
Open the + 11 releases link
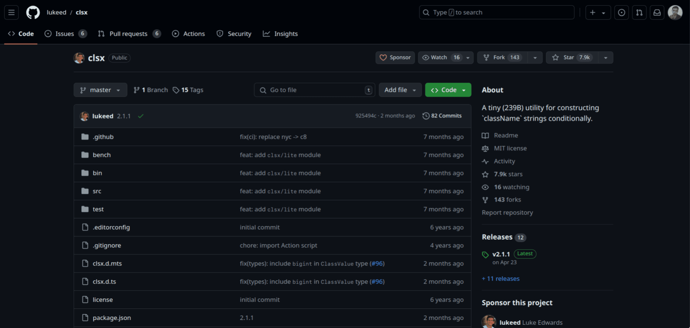(x=501, y=279)
